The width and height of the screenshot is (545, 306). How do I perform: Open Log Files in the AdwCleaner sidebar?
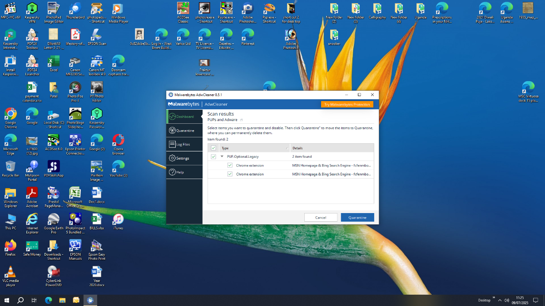[184, 145]
